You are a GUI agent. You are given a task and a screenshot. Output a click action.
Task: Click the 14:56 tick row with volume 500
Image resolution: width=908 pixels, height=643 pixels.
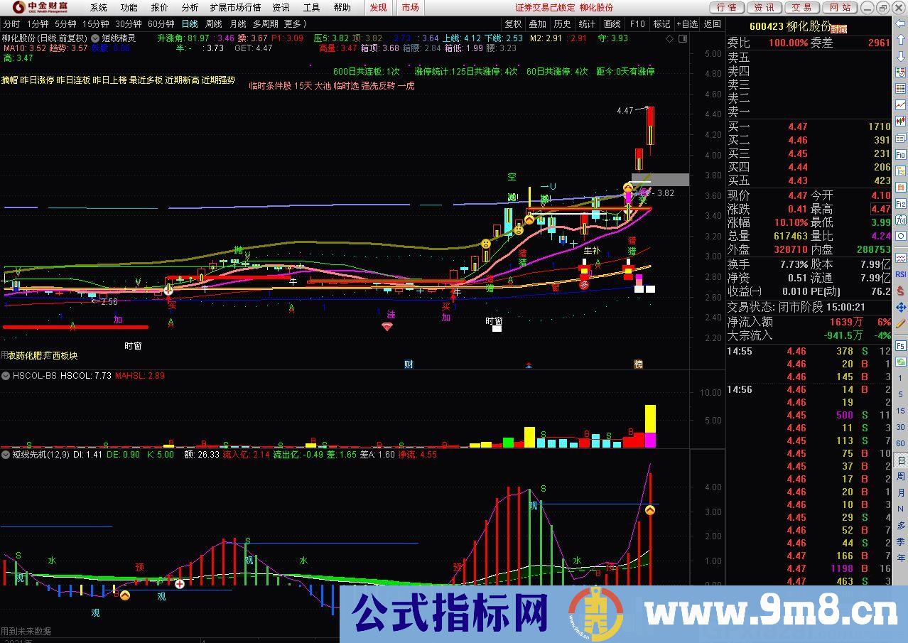click(809, 415)
